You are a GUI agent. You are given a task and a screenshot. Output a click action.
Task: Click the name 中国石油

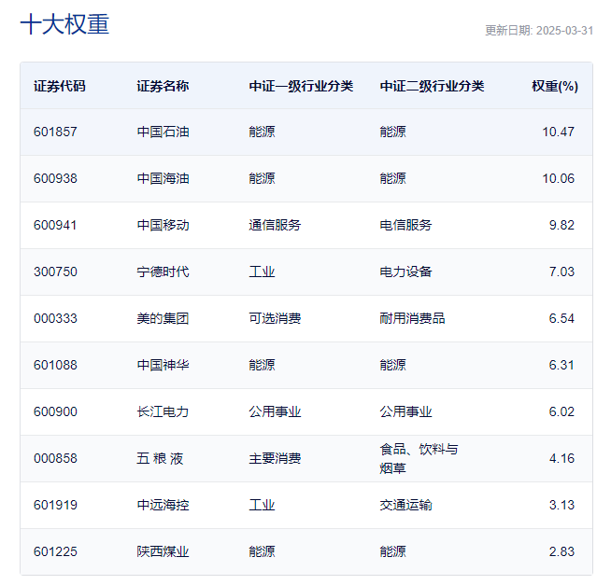[163, 132]
